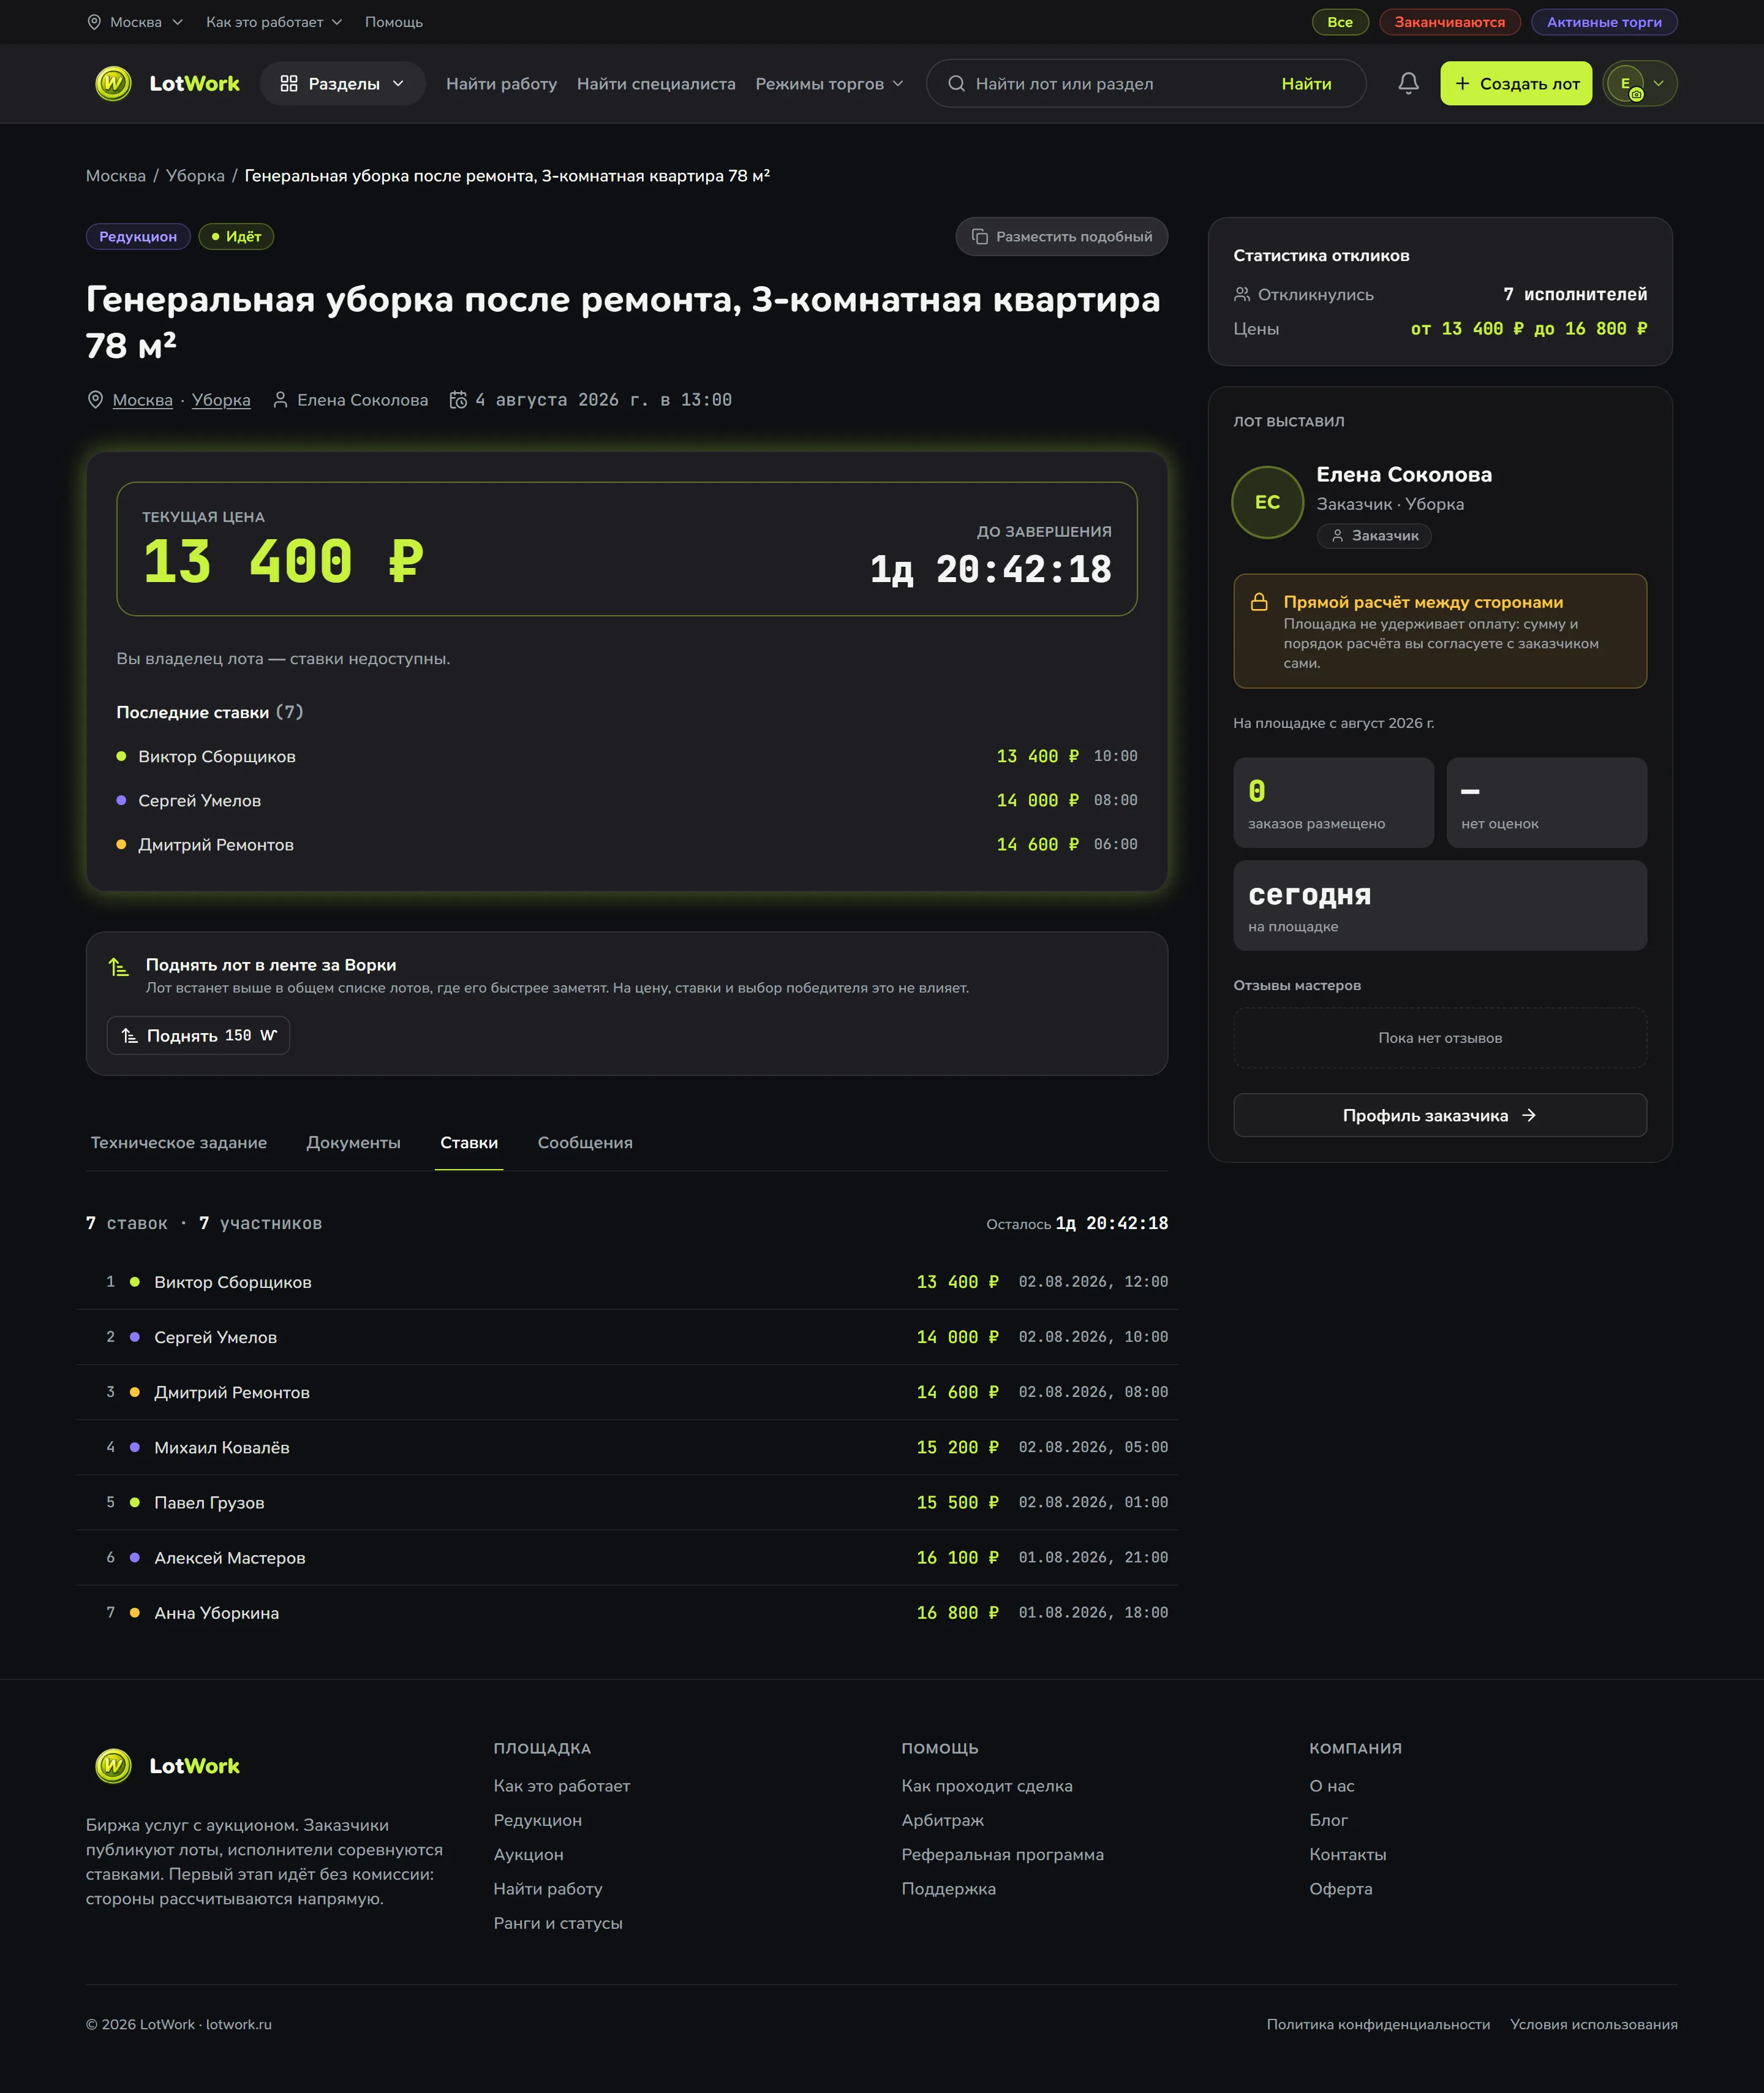Click Виктор Сборщиков in the full bids list
Viewport: 1764px width, 2093px height.
pyautogui.click(x=233, y=1282)
